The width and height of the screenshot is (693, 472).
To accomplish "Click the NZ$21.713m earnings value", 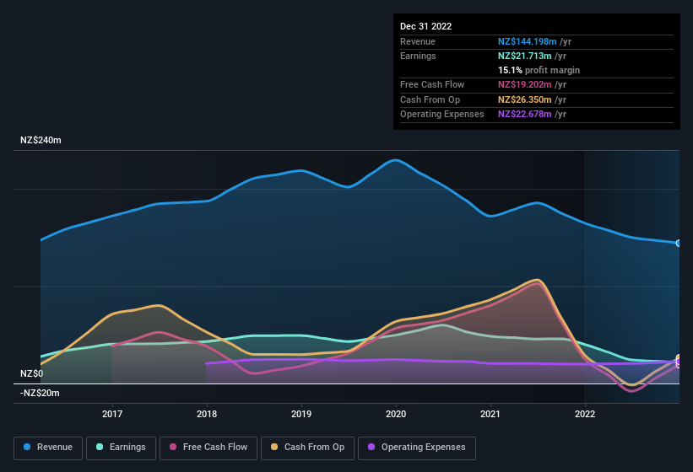I will tap(525, 56).
